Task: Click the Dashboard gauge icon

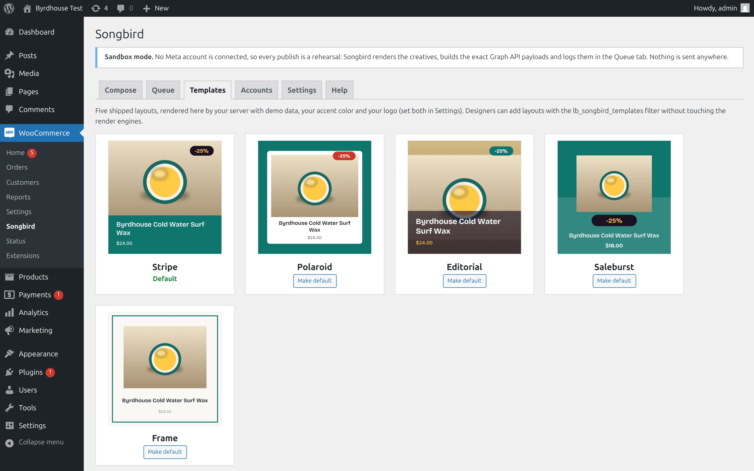Action: [9, 32]
